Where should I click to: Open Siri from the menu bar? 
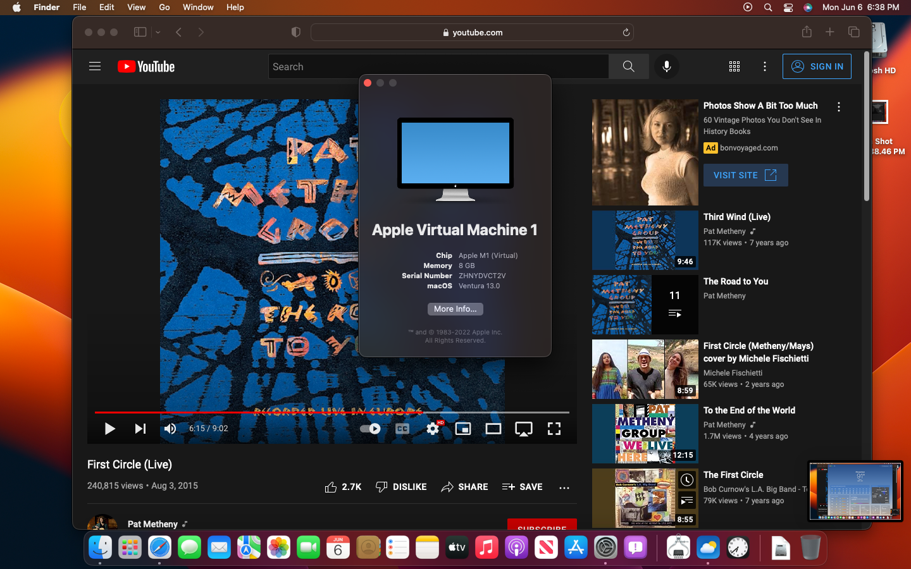(808, 7)
